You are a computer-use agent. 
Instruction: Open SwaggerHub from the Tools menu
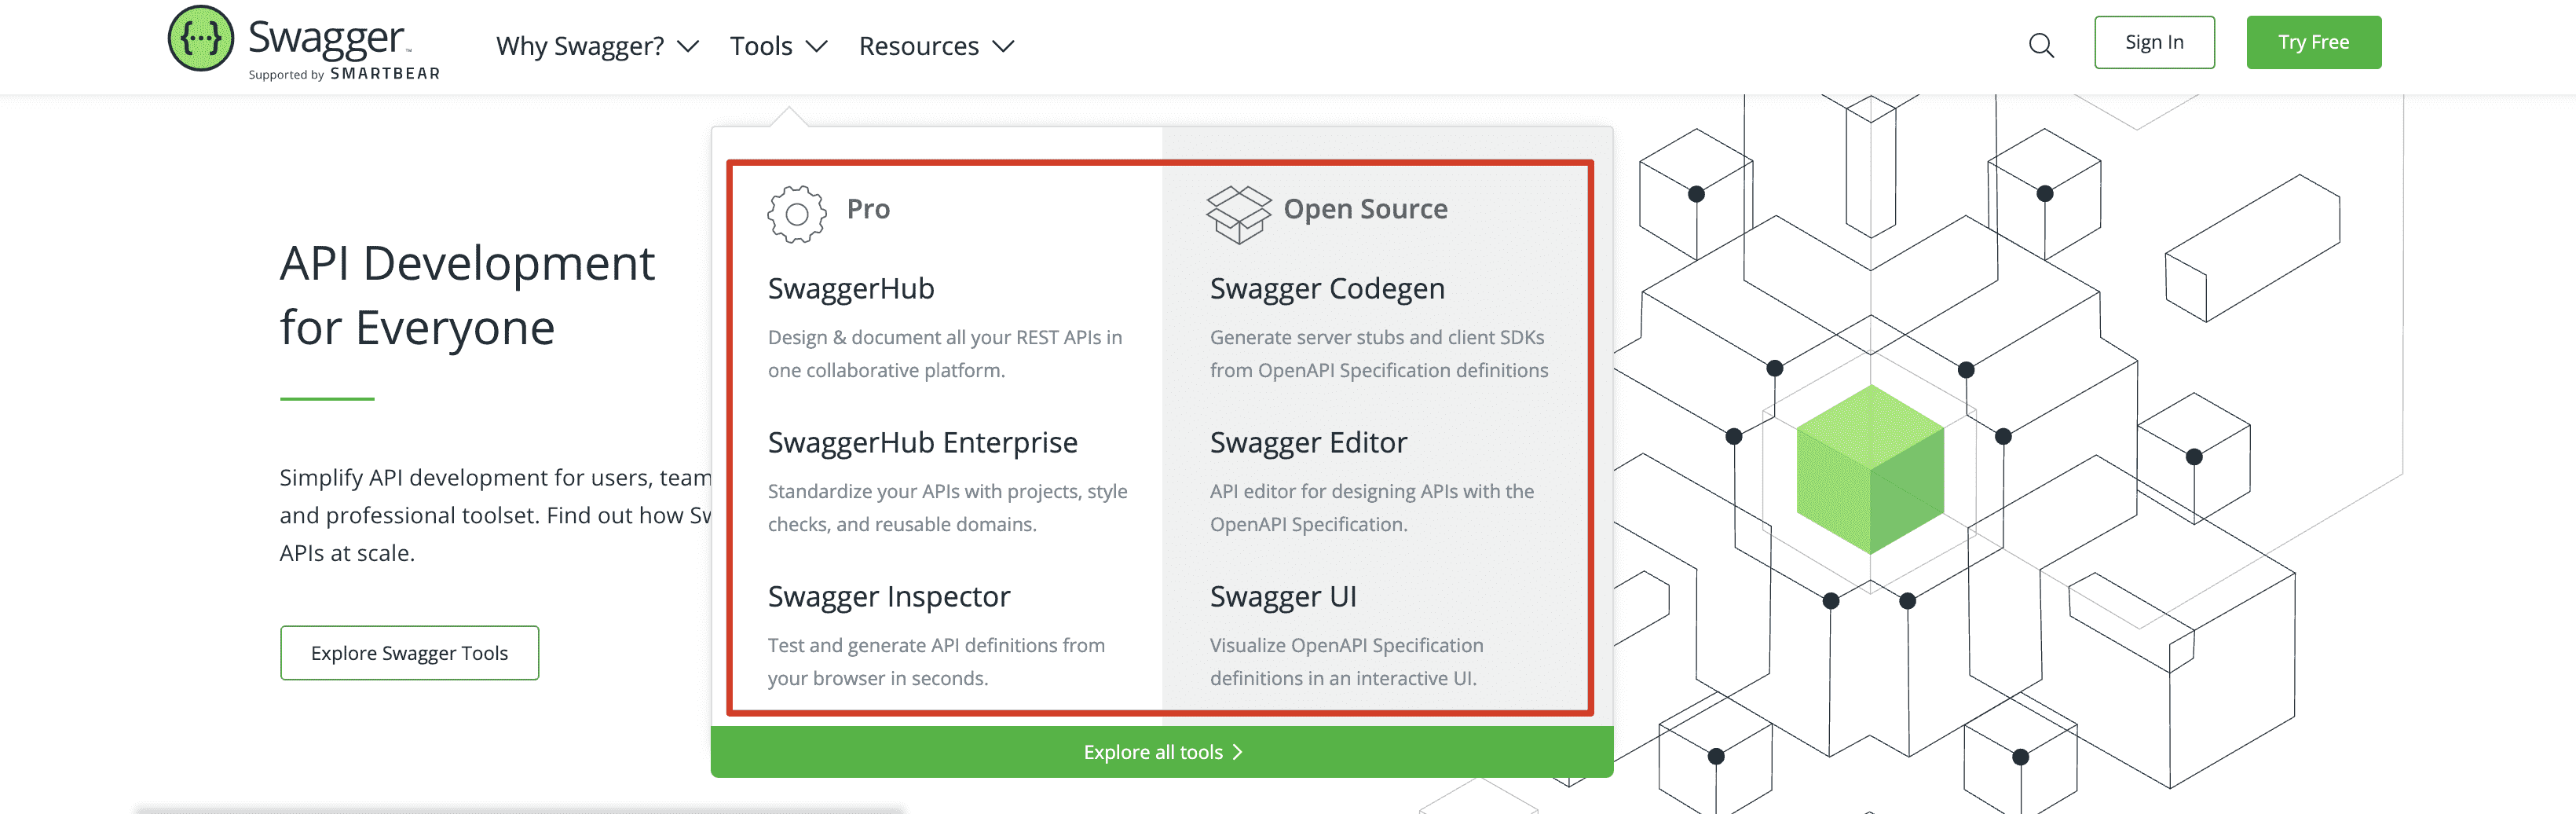click(x=850, y=289)
